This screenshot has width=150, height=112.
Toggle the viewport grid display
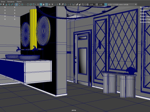(17, 4)
